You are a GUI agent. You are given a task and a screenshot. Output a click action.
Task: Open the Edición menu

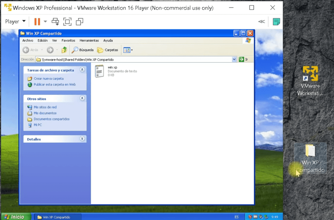click(43, 40)
